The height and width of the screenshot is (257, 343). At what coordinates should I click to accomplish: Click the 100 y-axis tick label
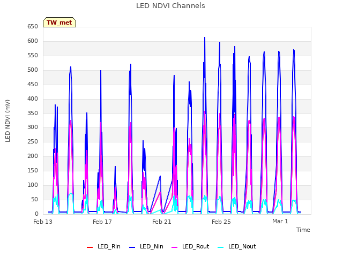(x=33, y=185)
